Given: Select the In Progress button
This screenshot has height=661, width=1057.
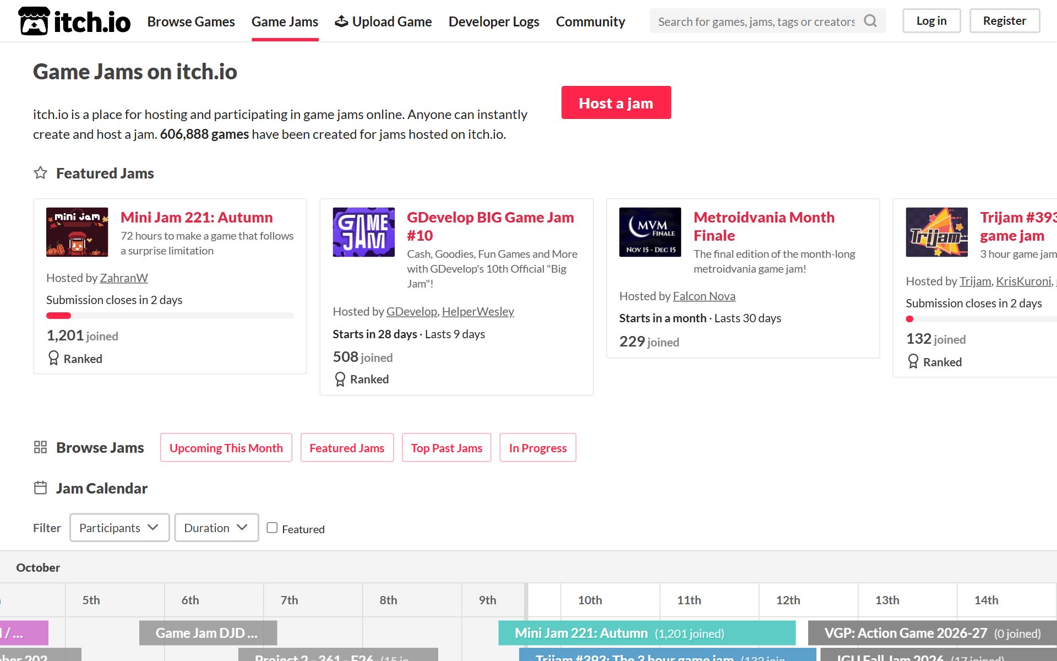Looking at the screenshot, I should 538,447.
